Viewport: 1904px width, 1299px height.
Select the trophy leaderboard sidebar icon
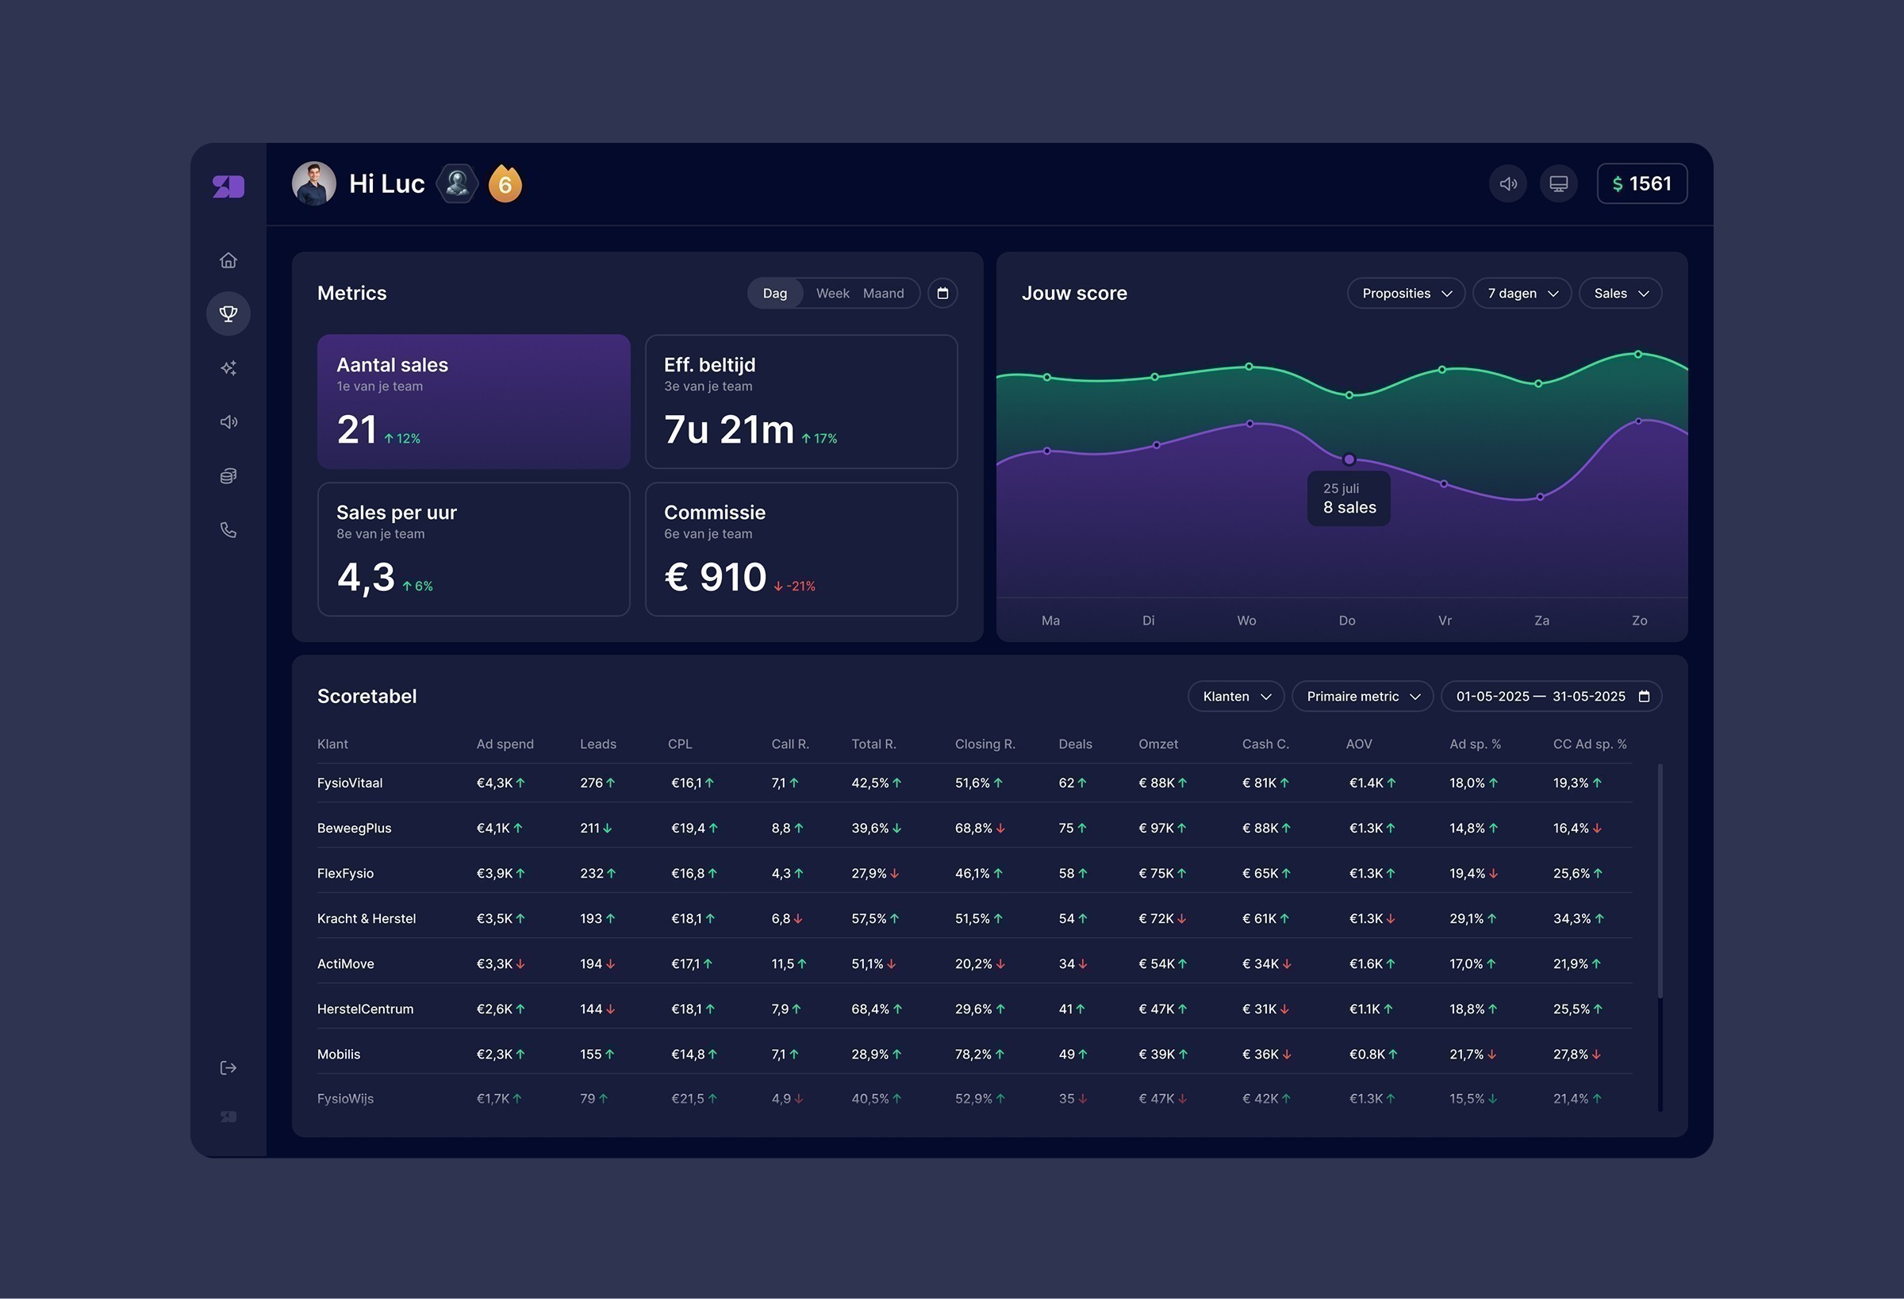[x=228, y=313]
